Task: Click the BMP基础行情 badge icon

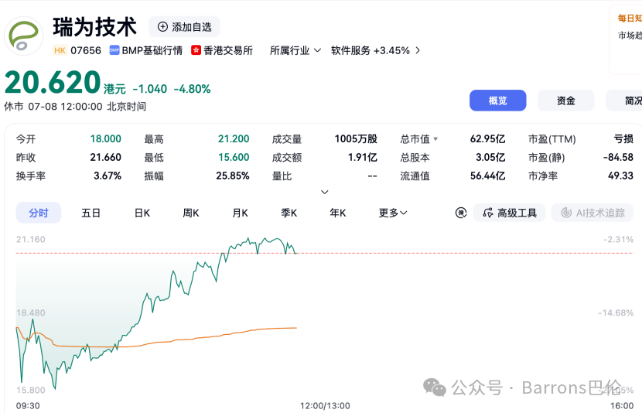Action: [114, 50]
